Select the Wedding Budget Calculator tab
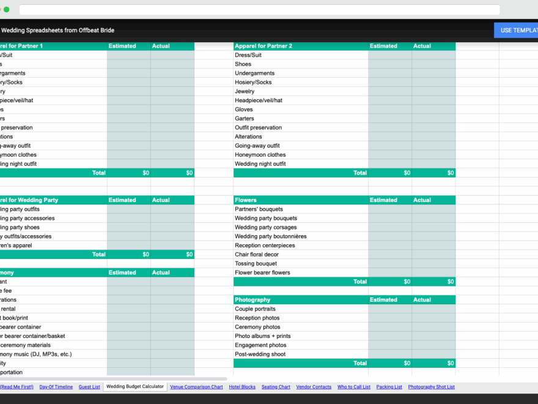538x404 pixels. point(134,386)
